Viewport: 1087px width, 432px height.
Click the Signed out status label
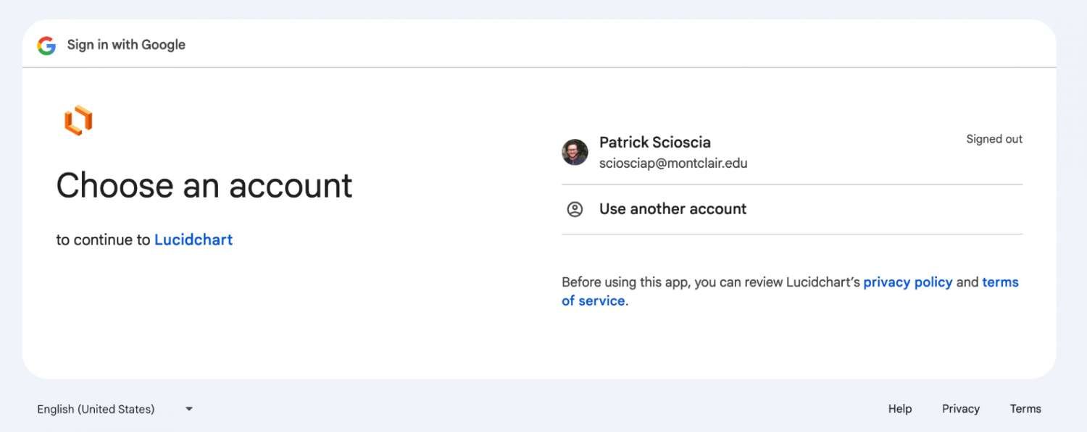point(994,139)
